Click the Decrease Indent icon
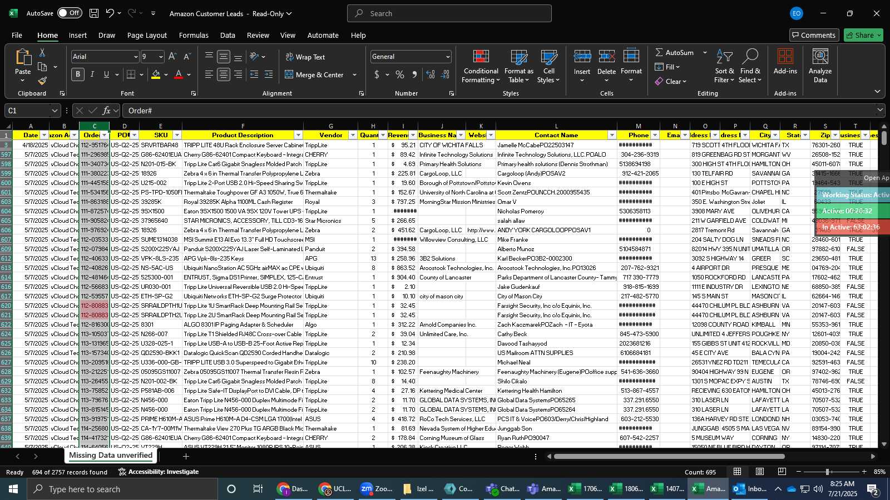 tap(254, 74)
